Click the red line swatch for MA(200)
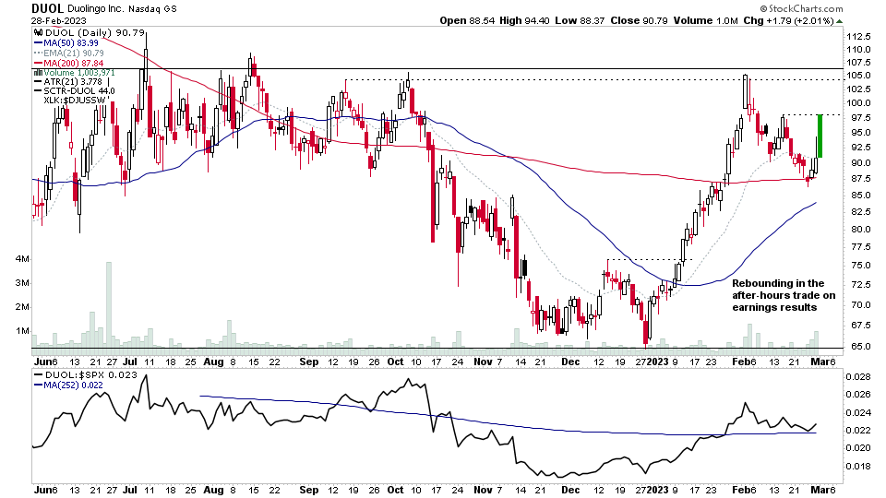 click(x=39, y=64)
